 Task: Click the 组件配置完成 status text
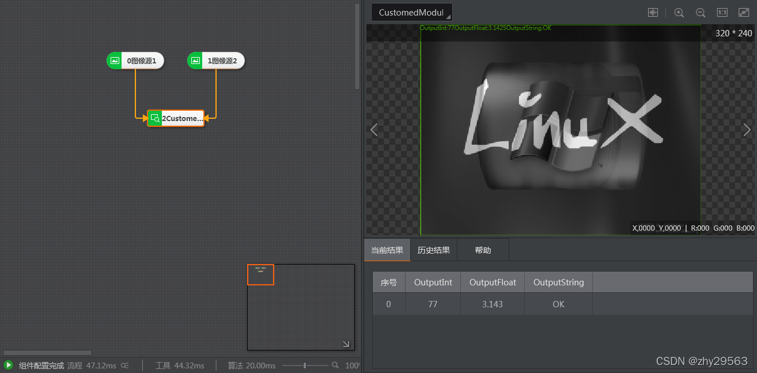(41, 366)
